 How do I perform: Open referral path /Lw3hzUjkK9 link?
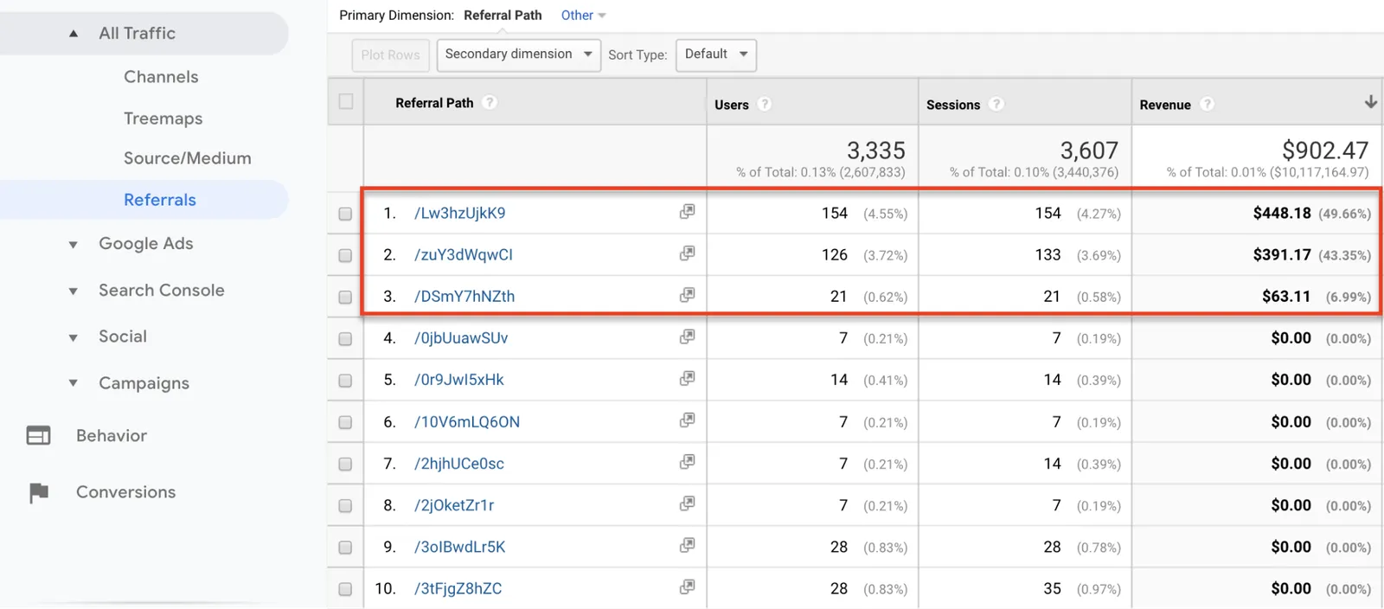[x=459, y=213]
